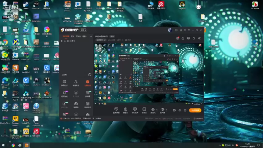The height and width of the screenshot is (148, 263).
Task: Click the pencil-marked button under the room title
Action: pos(101,40)
